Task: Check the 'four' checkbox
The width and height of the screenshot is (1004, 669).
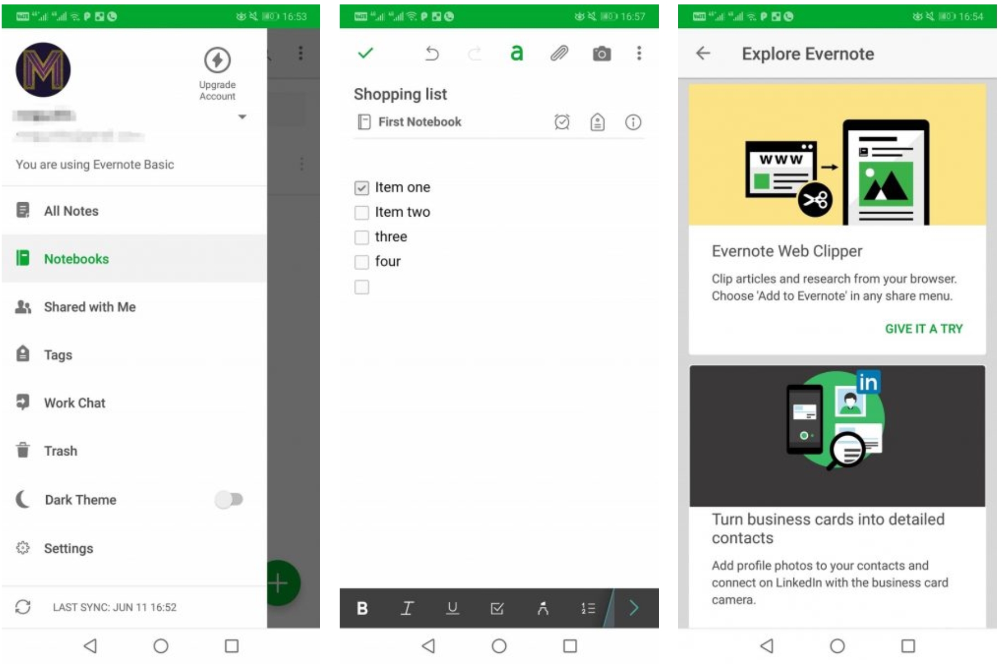Action: pyautogui.click(x=361, y=262)
